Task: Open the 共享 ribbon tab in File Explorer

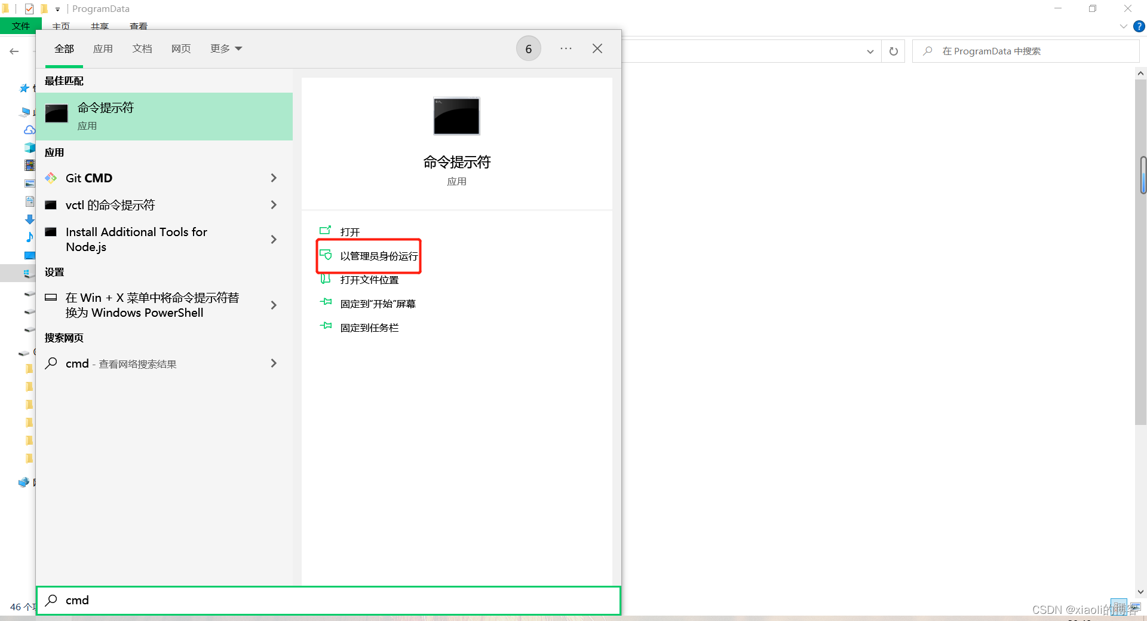Action: pos(100,26)
